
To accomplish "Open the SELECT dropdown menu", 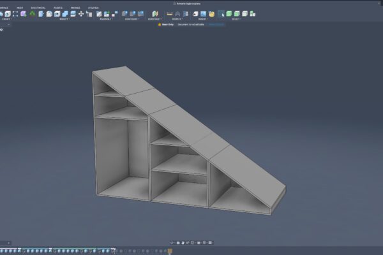I will tap(236, 19).
